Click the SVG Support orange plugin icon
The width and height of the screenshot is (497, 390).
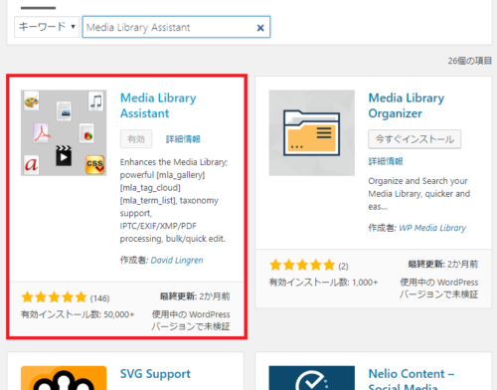[x=64, y=378]
